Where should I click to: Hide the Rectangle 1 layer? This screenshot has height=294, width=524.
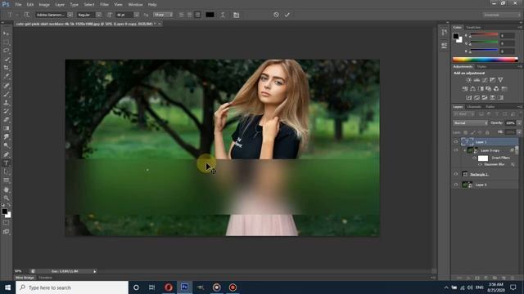[x=456, y=174]
